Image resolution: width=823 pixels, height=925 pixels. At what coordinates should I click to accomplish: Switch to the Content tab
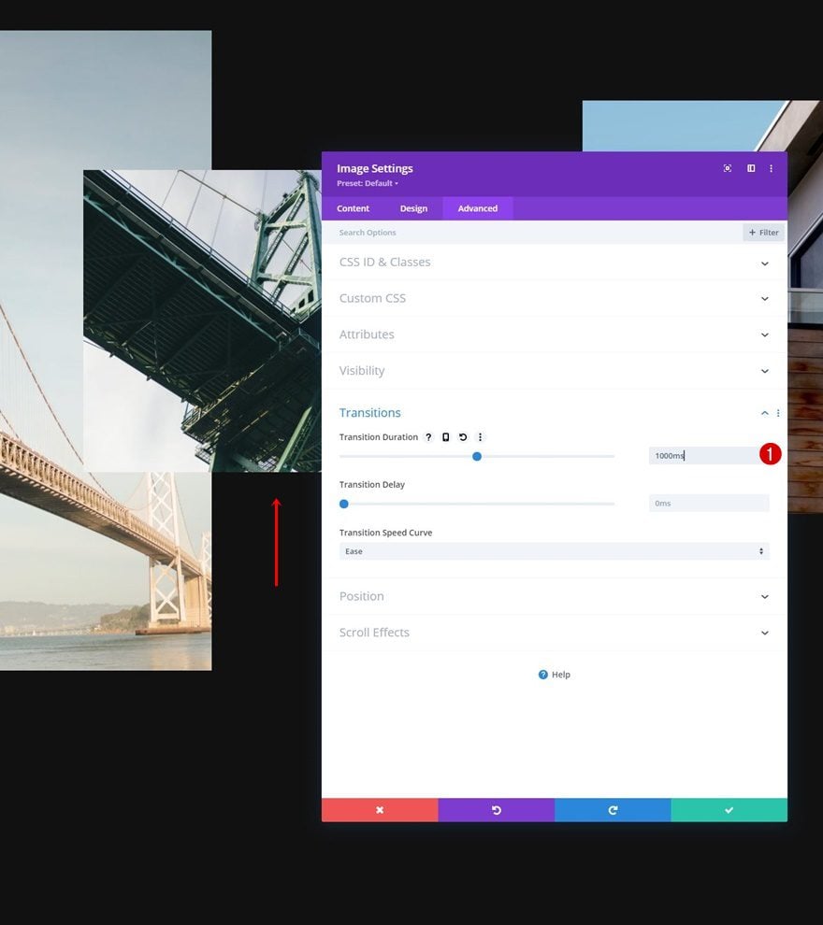(x=354, y=208)
